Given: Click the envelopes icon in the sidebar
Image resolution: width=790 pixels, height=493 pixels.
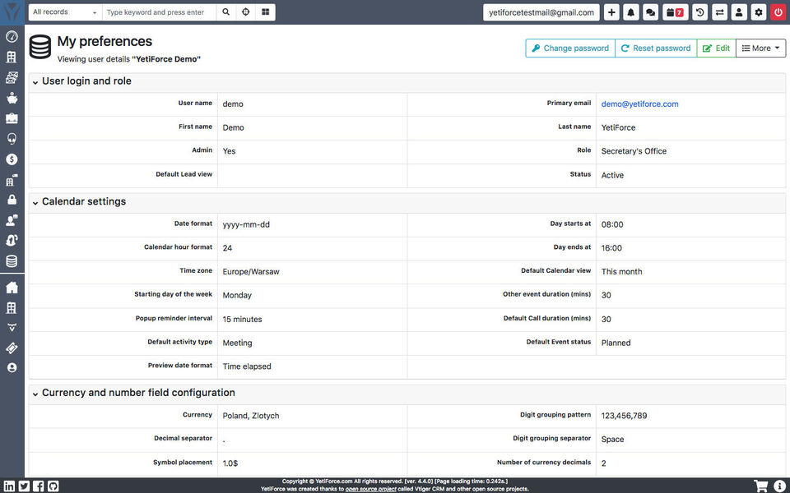Looking at the screenshot, I should [x=12, y=77].
